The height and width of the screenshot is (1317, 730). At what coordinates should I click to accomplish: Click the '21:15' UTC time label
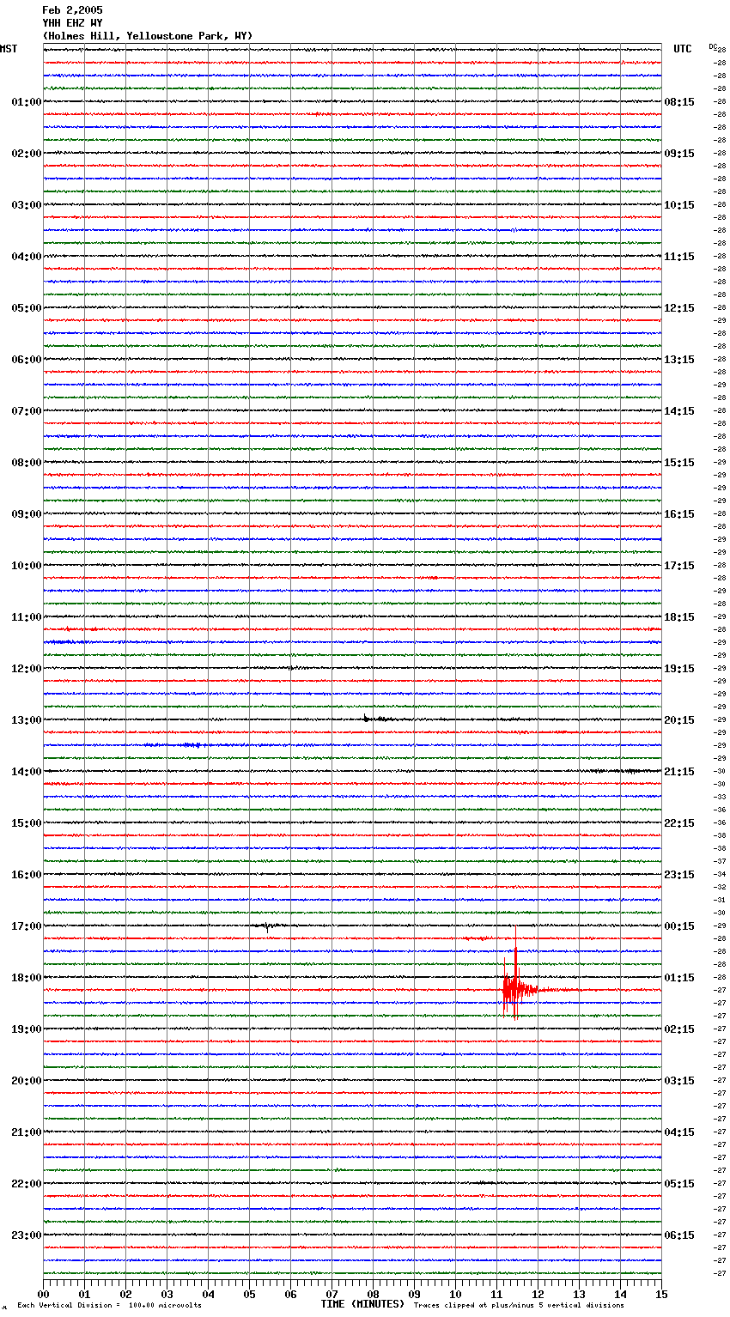(x=679, y=772)
